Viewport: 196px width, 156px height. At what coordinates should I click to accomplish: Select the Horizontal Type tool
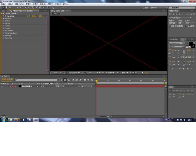[x=32, y=7]
